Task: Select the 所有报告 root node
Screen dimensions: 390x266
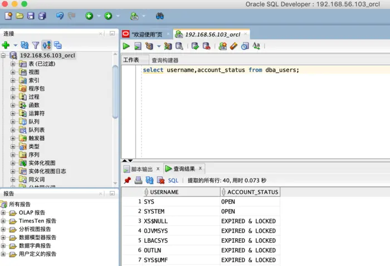Action: click(19, 205)
